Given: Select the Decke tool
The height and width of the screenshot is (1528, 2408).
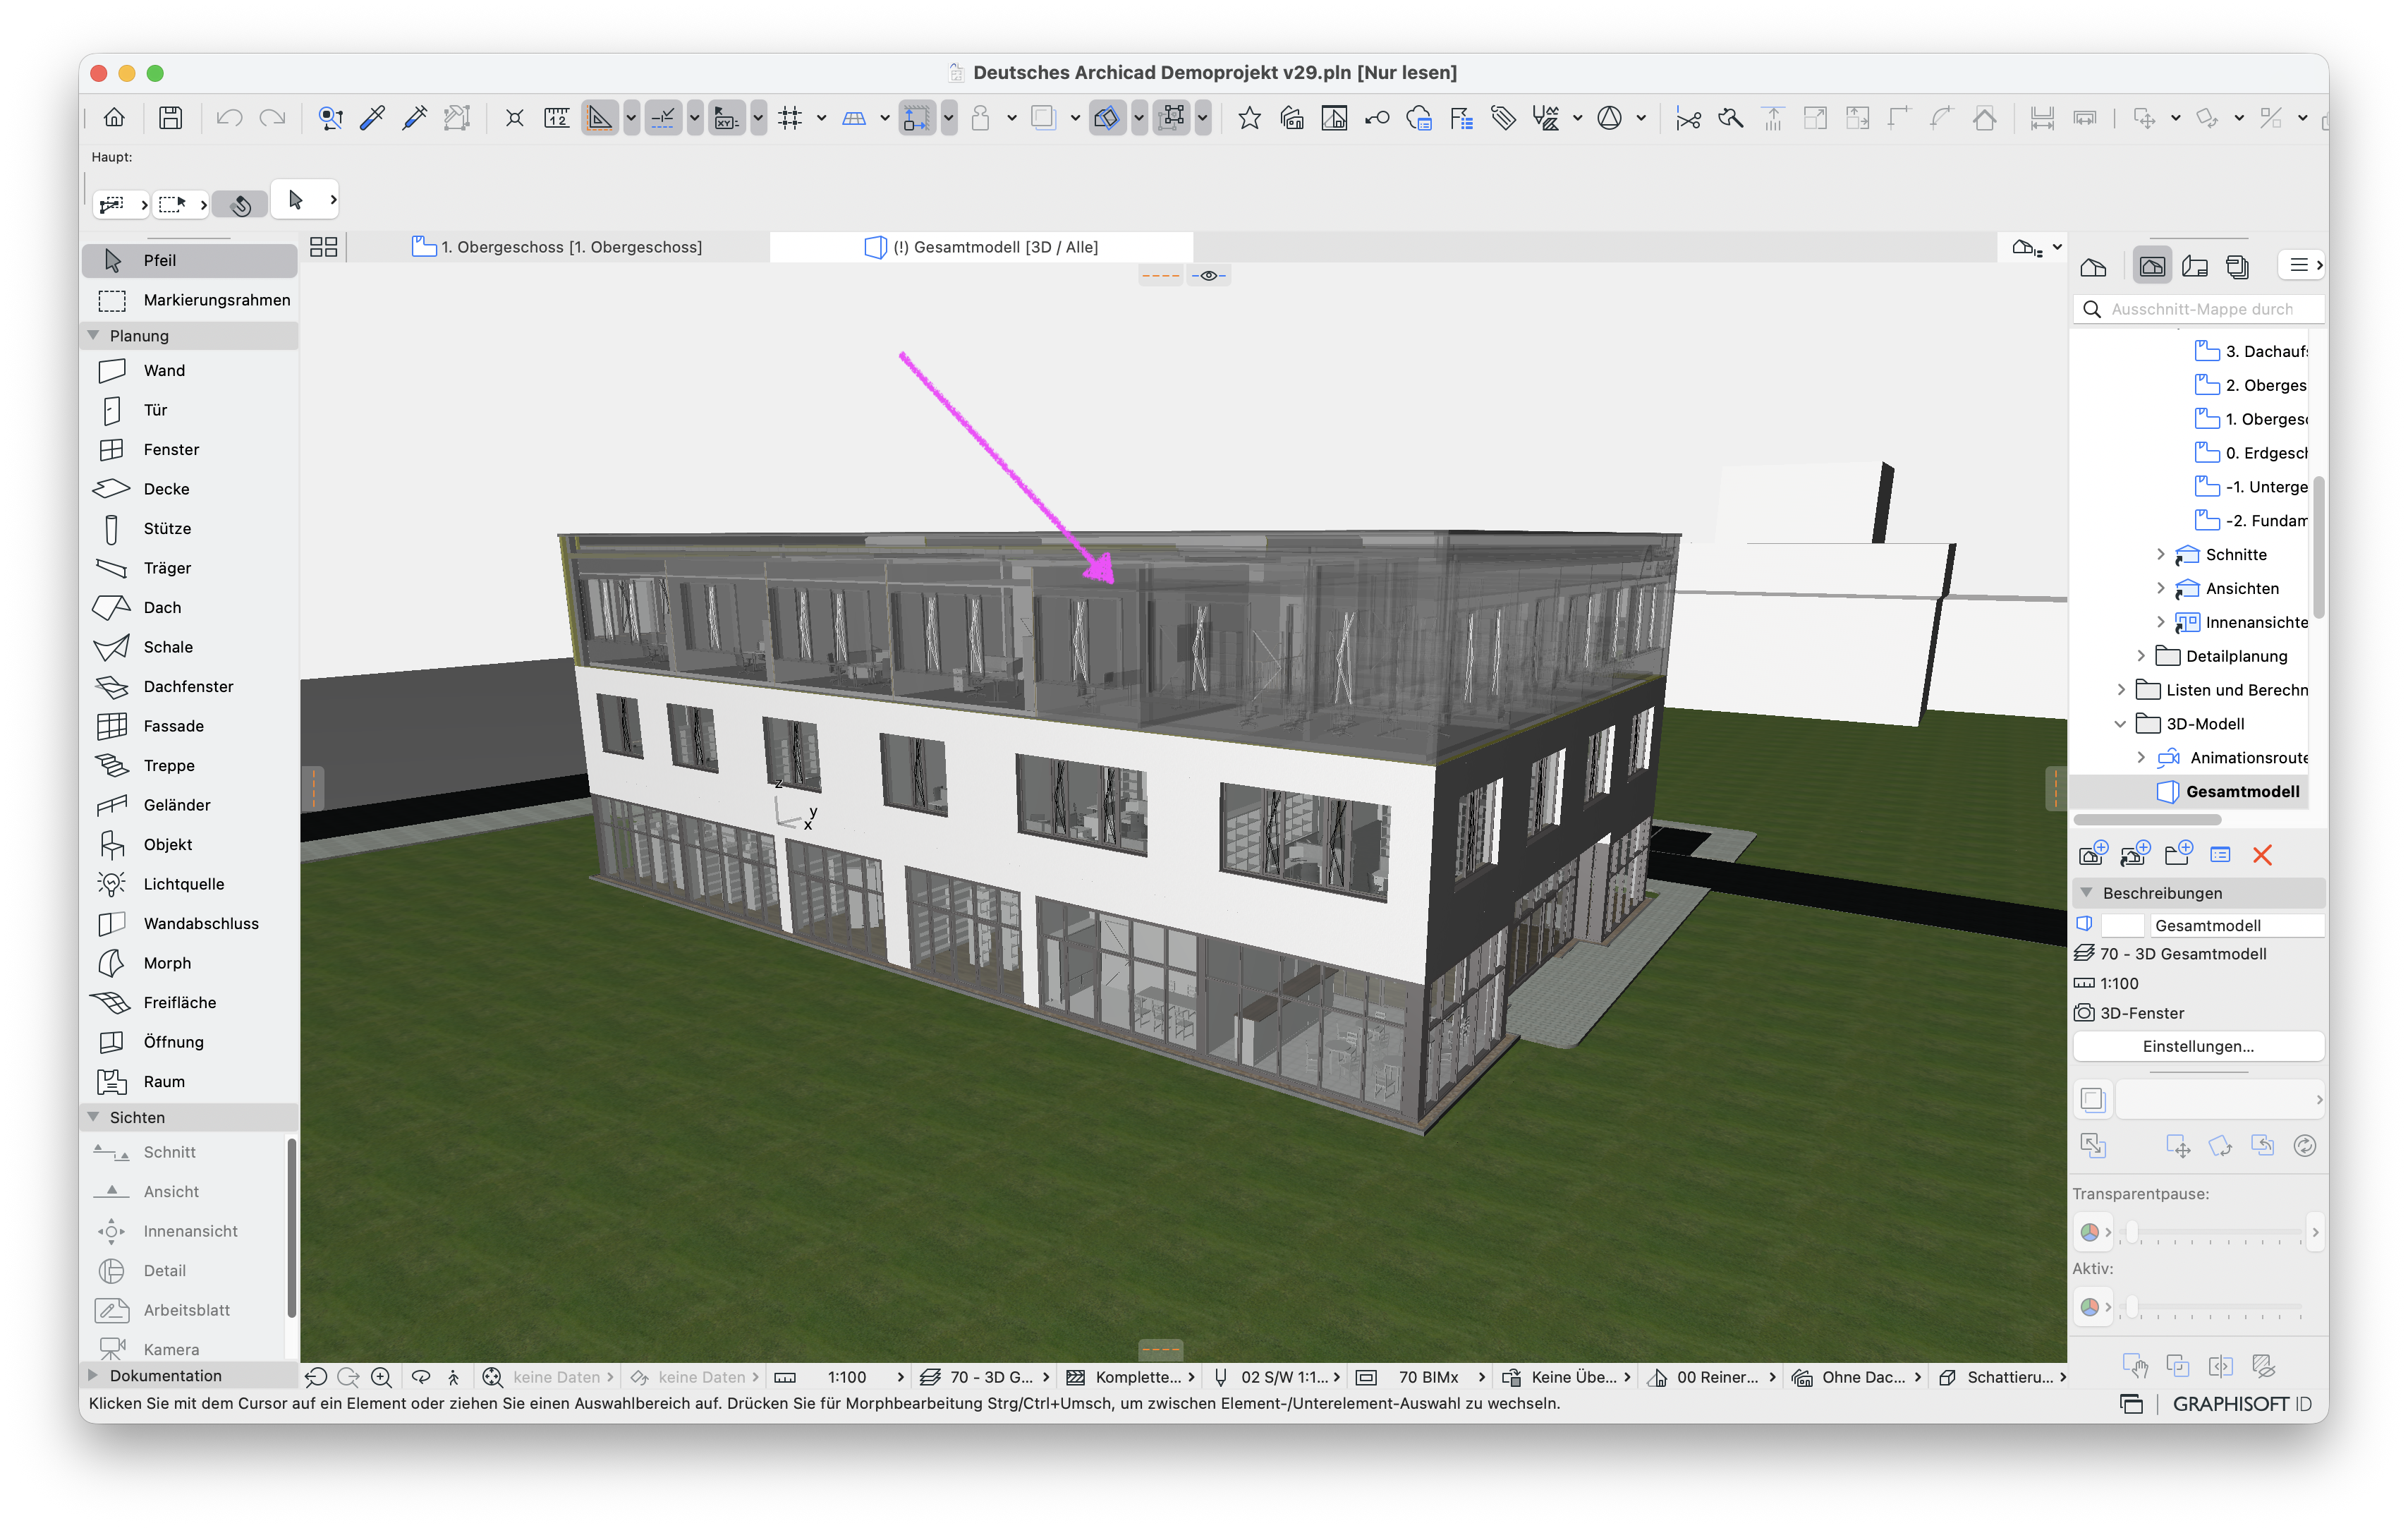Looking at the screenshot, I should point(190,489).
